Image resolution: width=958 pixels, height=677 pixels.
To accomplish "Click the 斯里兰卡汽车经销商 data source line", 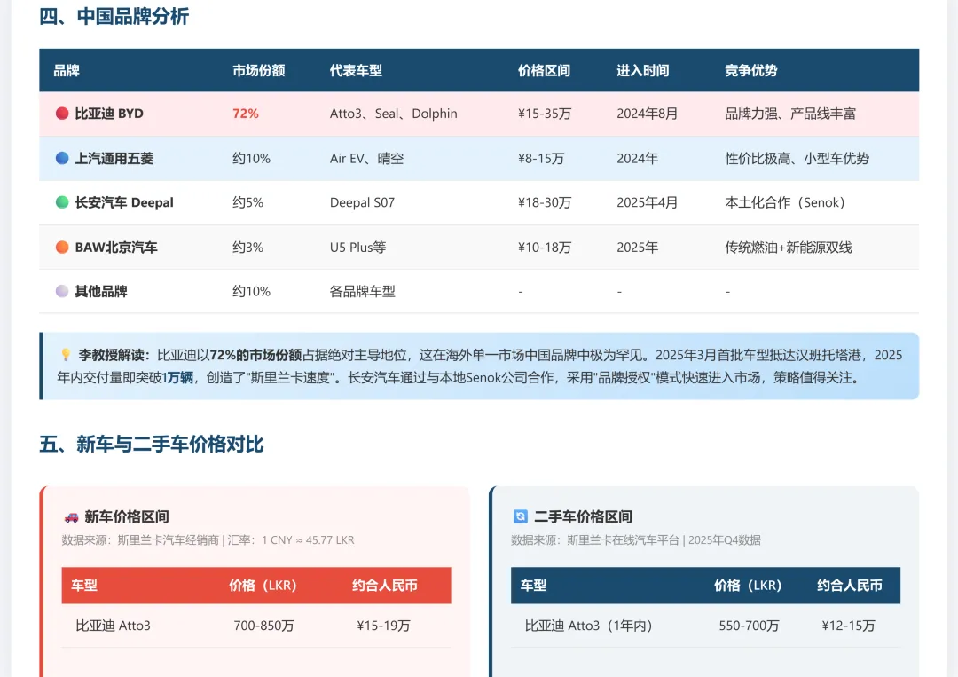I will [208, 540].
